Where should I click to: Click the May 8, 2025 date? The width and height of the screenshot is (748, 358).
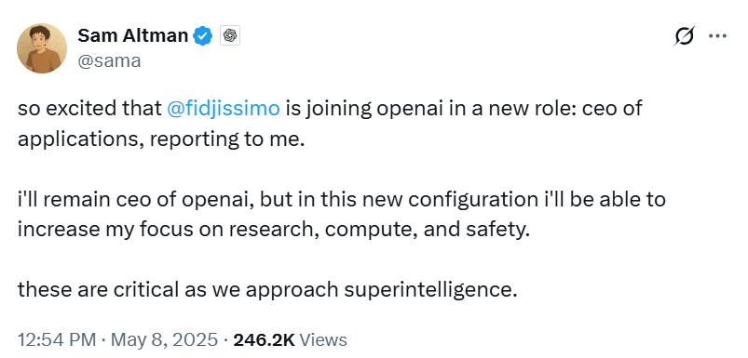(x=165, y=340)
